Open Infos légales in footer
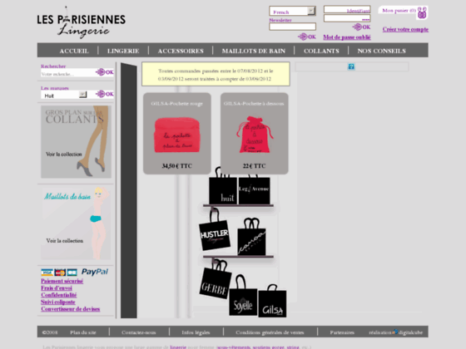Viewport: 466px width, 349px height. tap(196, 332)
